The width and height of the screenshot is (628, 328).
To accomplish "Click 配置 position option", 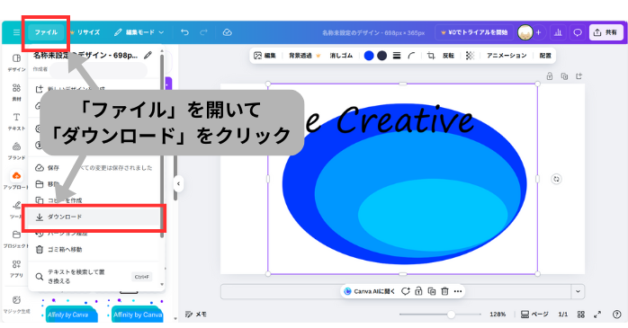I will 545,56.
